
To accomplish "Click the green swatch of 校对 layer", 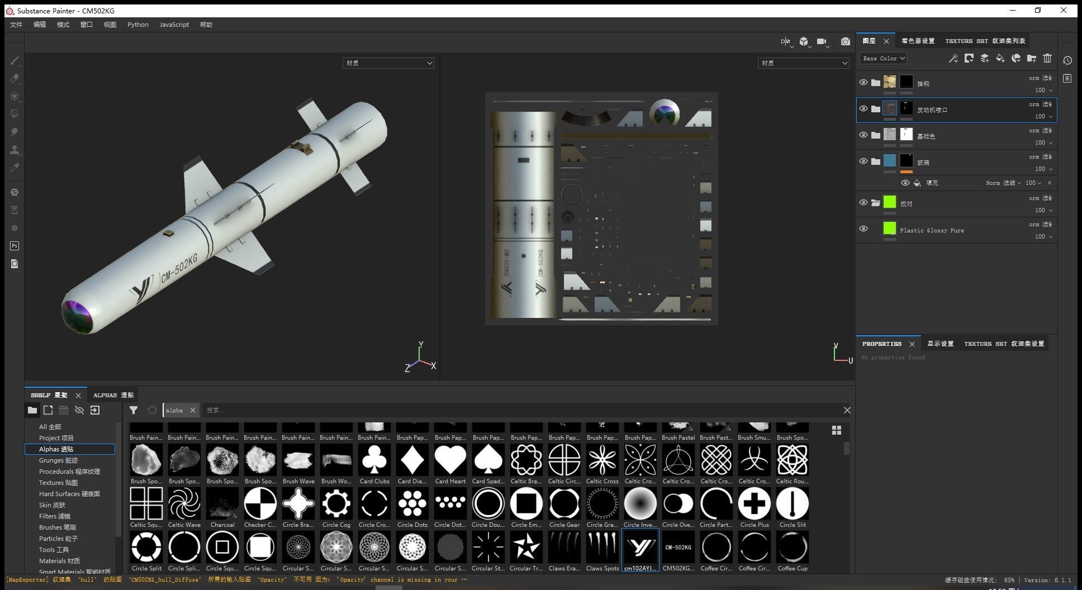I will tap(890, 202).
